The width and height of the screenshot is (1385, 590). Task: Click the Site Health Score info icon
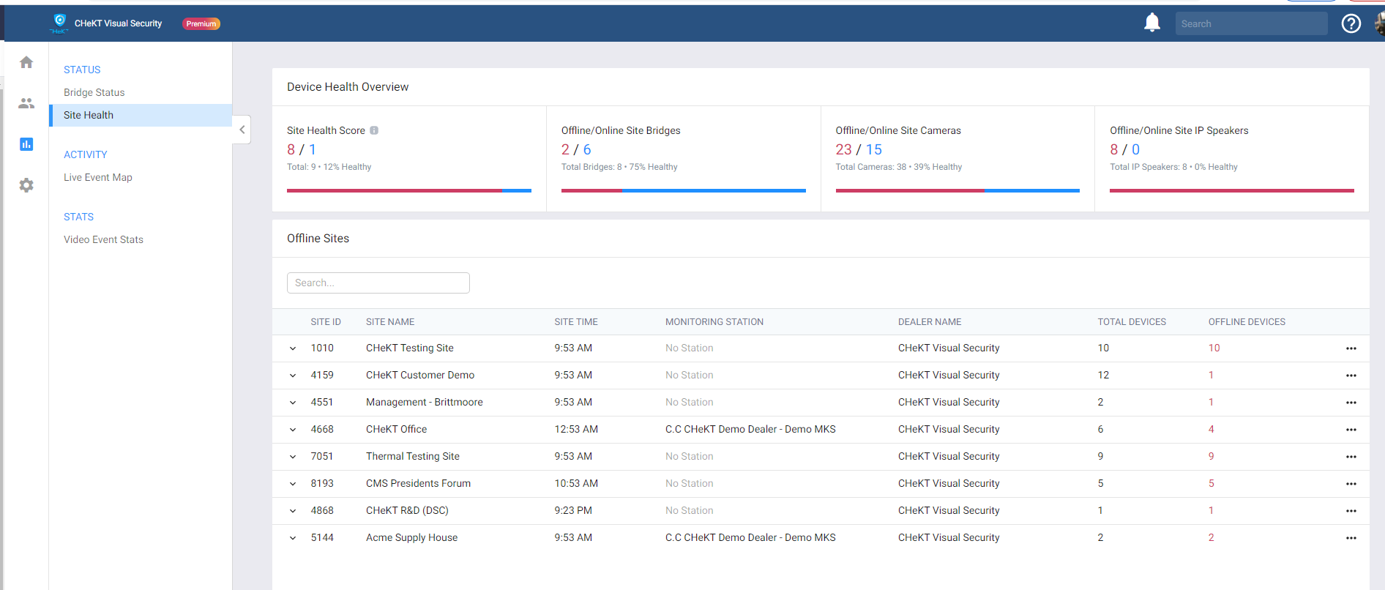[x=374, y=130]
